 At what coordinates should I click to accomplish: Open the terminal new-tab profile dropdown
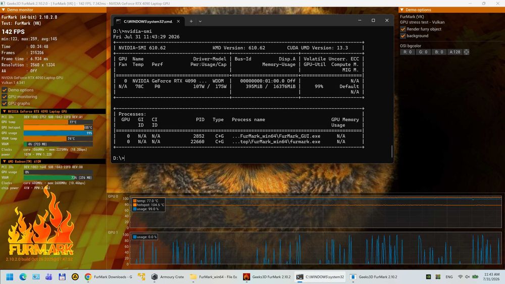(200, 21)
